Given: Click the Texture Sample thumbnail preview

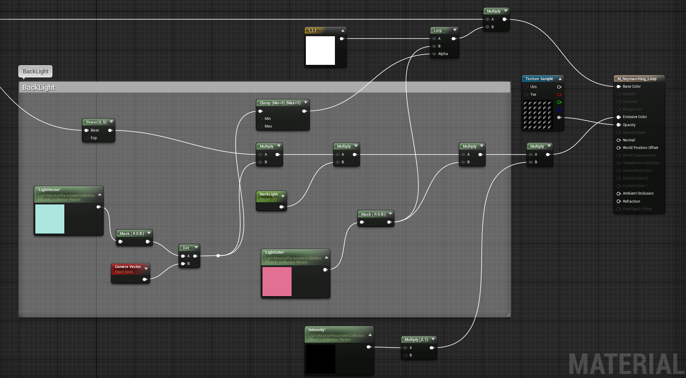Looking at the screenshot, I should [x=538, y=115].
